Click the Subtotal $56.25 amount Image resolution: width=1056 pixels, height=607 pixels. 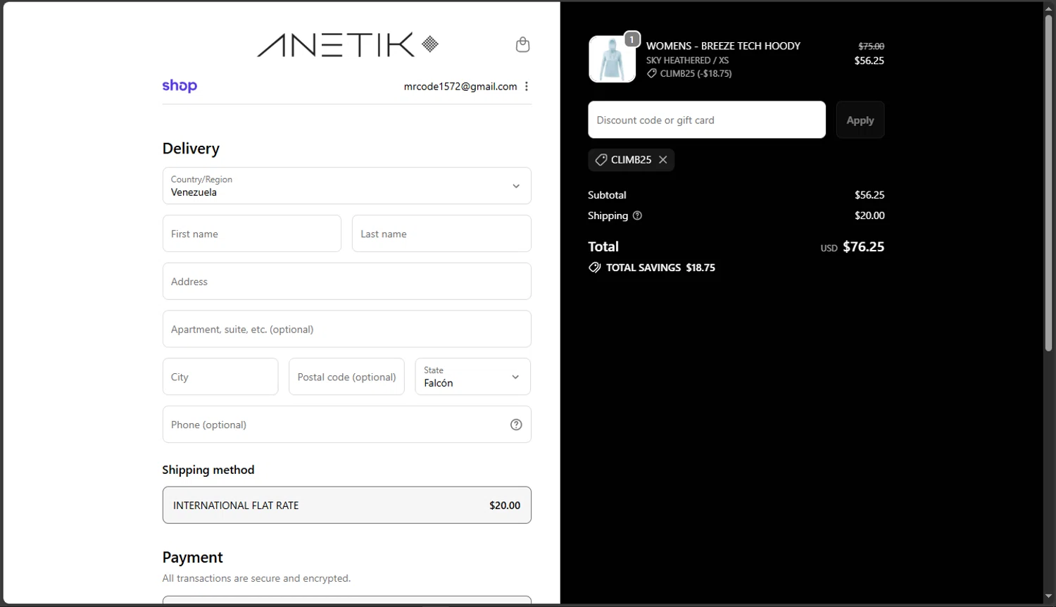click(869, 195)
